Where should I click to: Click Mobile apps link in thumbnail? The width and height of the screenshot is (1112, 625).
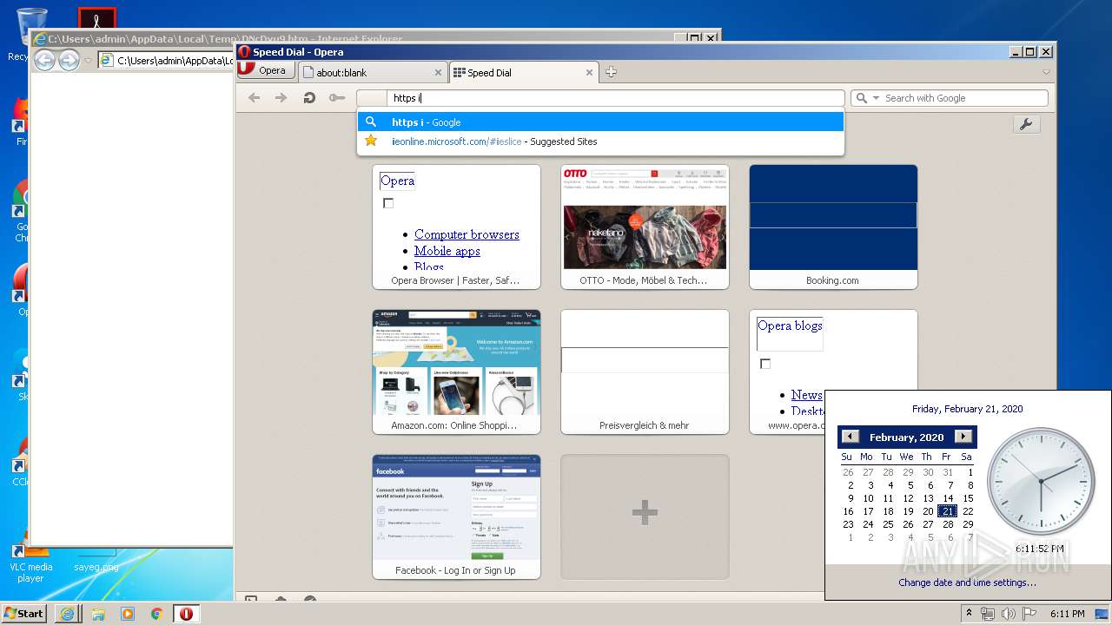tap(447, 251)
